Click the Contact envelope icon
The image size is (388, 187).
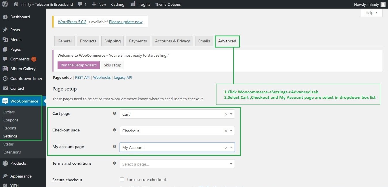click(5, 88)
